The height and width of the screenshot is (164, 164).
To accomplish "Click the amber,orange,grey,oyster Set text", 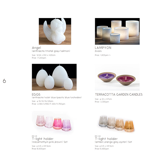I will [113, 142].
